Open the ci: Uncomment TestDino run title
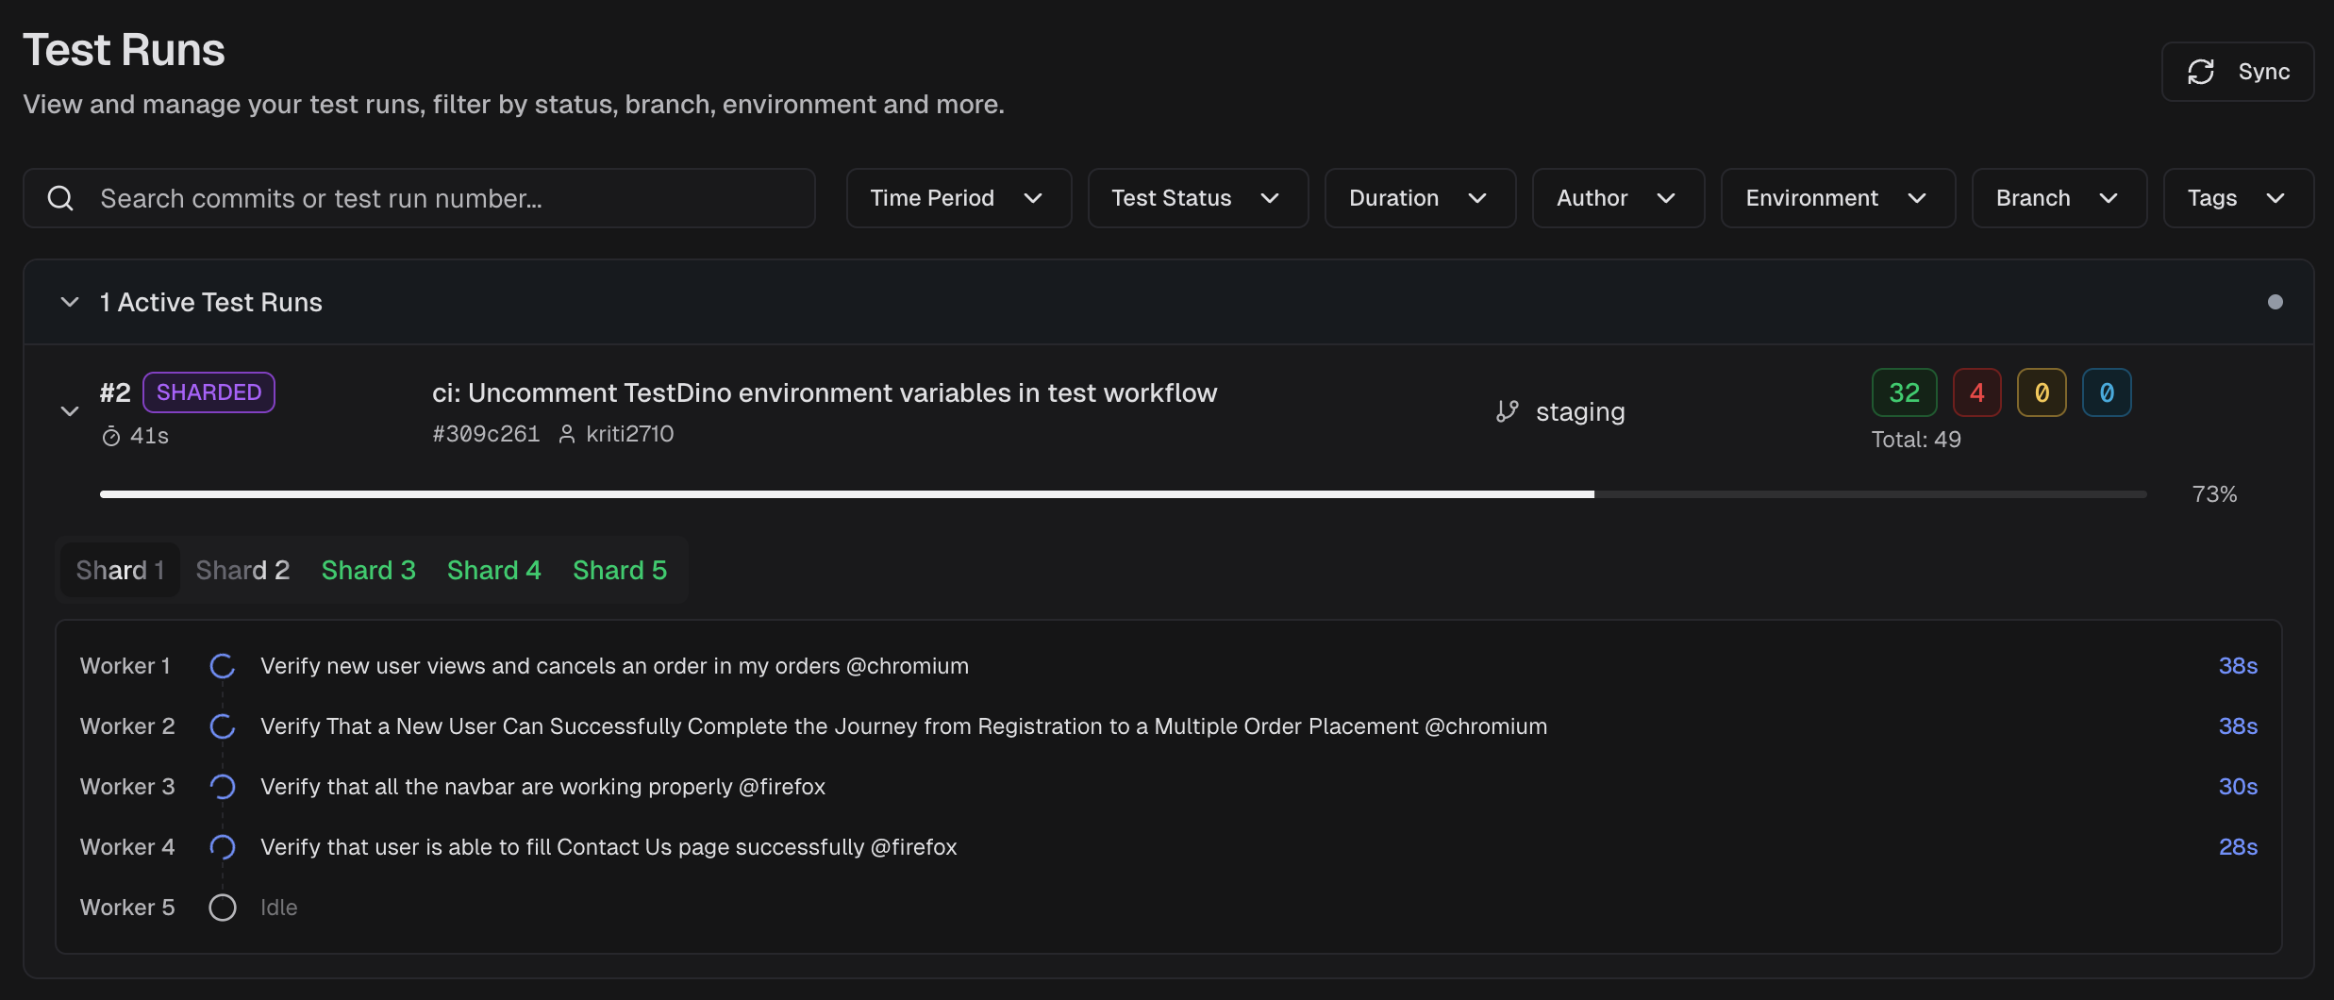The image size is (2334, 1000). (x=824, y=392)
